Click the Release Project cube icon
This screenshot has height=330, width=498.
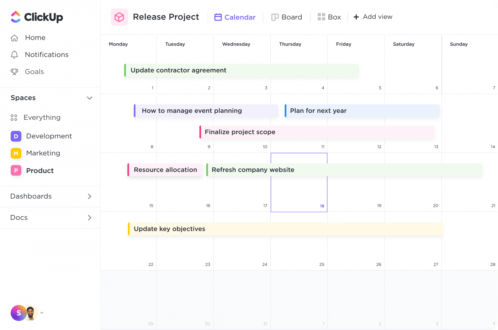(120, 17)
